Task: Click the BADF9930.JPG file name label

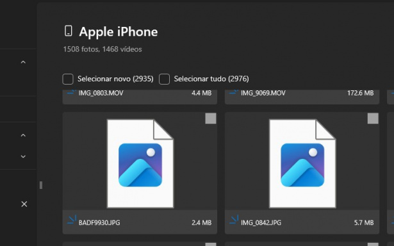Action: click(x=99, y=223)
